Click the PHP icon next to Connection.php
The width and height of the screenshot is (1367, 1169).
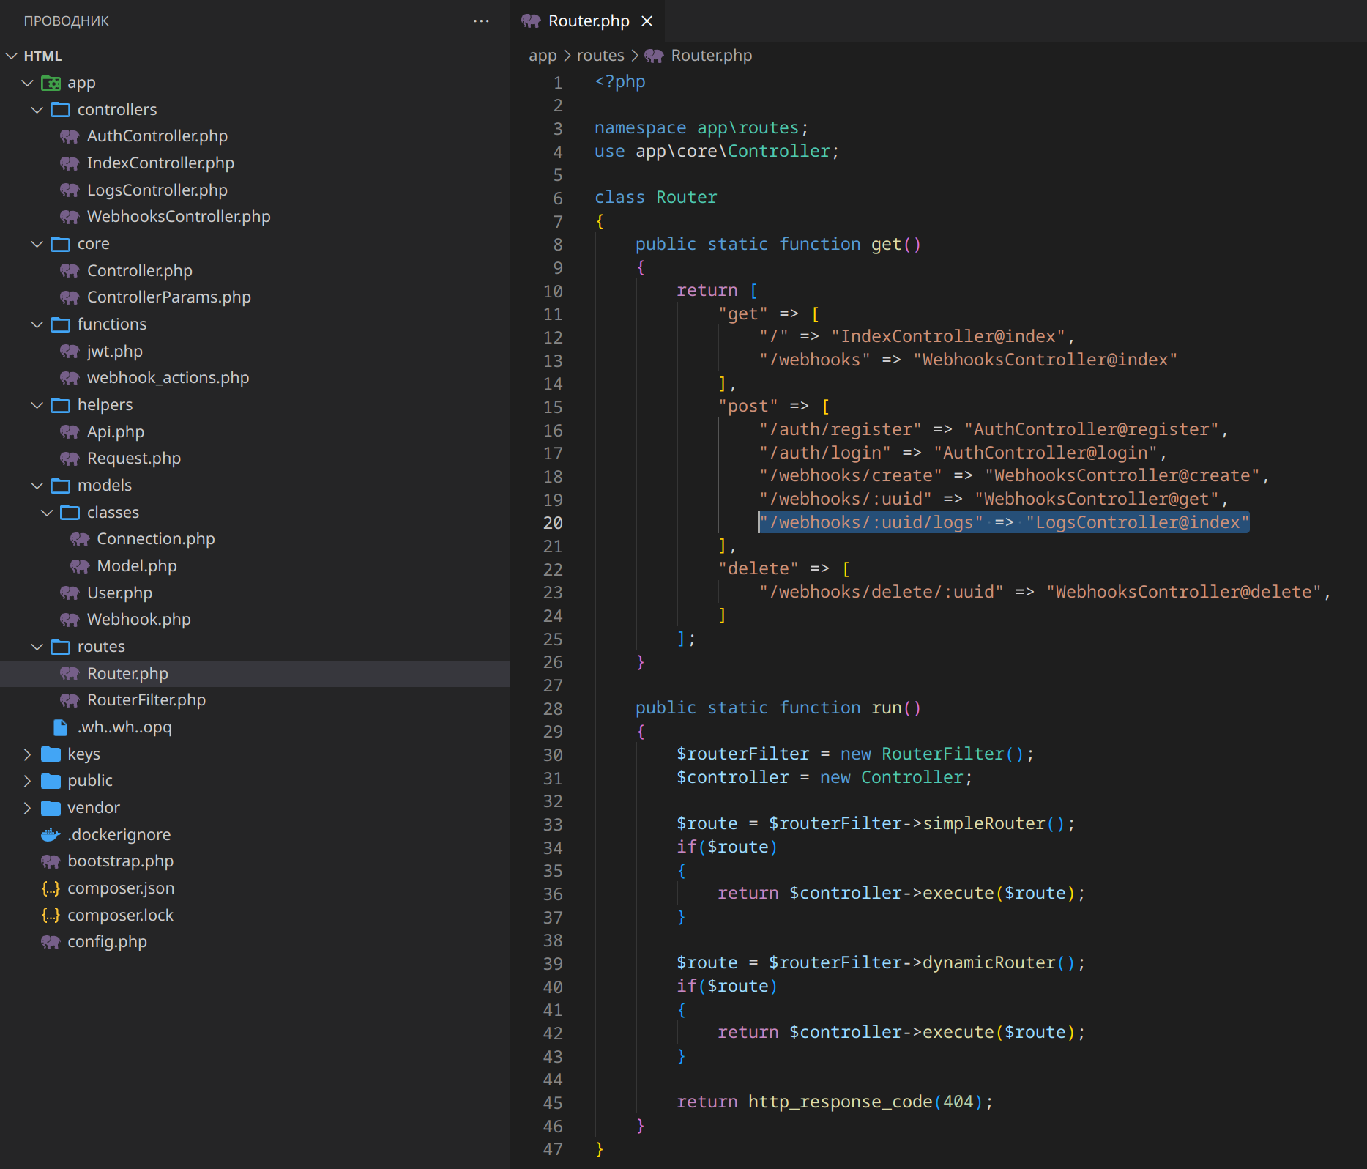(80, 539)
